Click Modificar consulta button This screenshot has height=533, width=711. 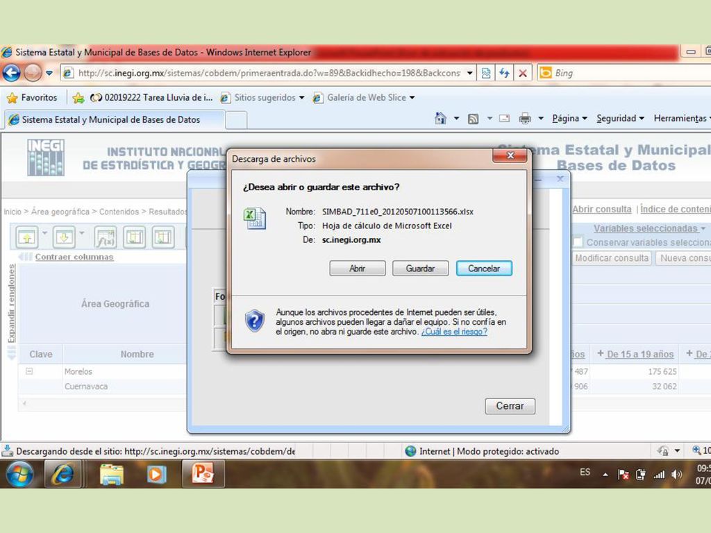point(612,258)
